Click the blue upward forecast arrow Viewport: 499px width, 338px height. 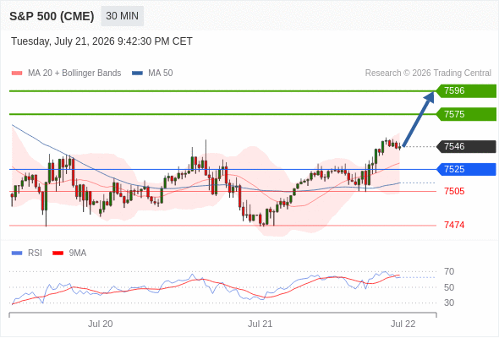coord(419,118)
